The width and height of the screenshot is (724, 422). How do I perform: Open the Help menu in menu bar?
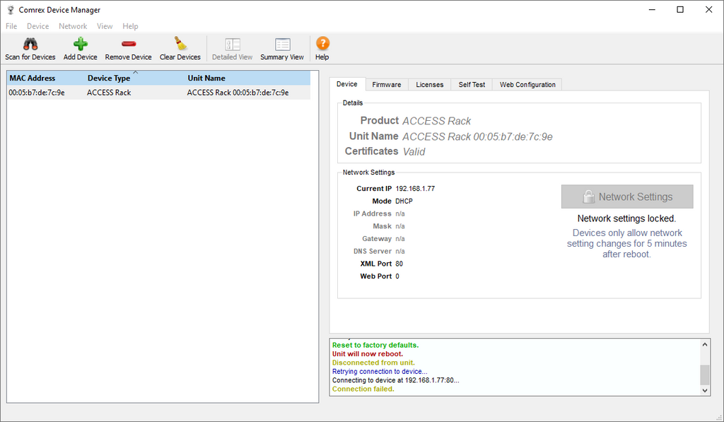click(x=130, y=26)
